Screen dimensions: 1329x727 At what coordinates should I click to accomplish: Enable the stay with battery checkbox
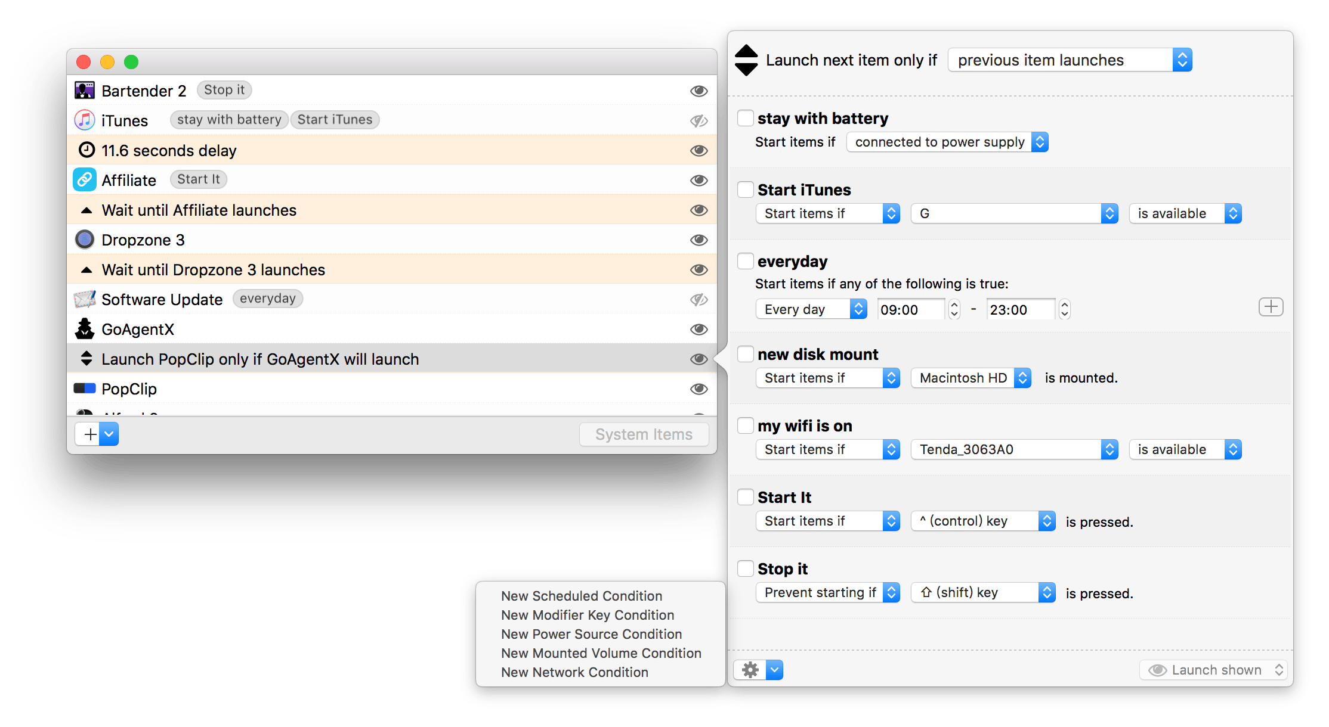746,118
